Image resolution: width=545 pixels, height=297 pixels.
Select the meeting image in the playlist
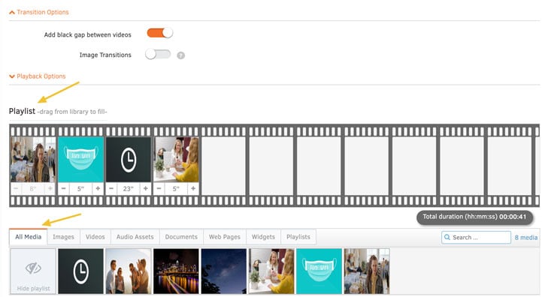176,159
